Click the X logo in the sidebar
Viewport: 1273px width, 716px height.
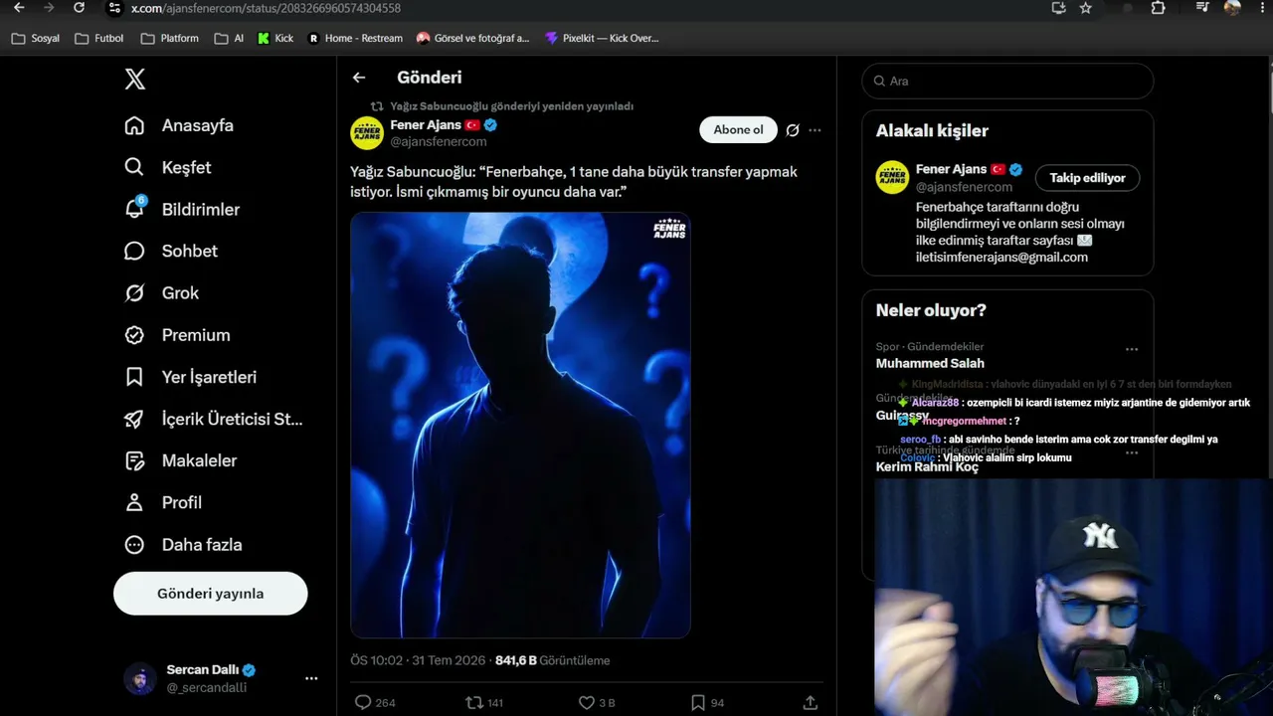[x=135, y=80]
